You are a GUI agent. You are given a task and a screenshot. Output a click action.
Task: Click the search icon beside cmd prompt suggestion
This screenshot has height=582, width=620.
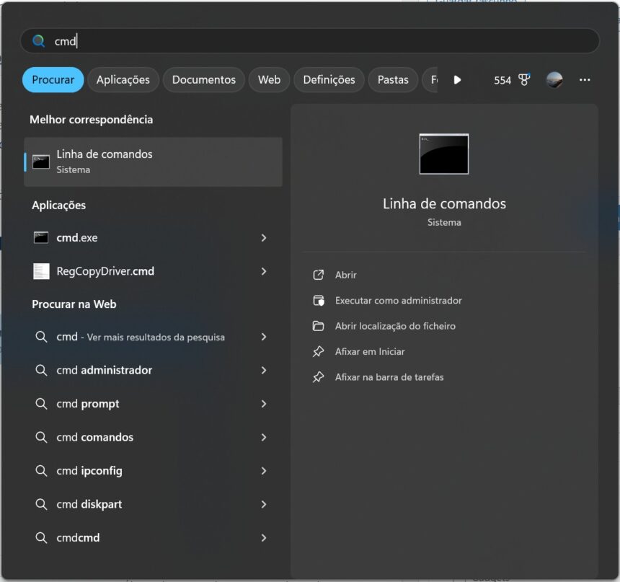tap(42, 404)
